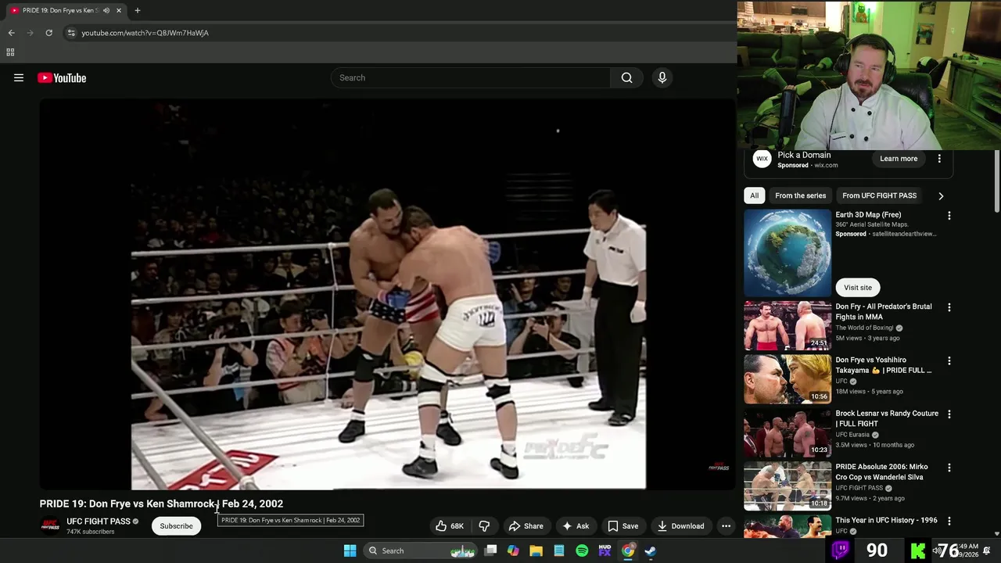This screenshot has width=1001, height=563.
Task: Select the PRIDE 19 browser tab
Action: click(59, 10)
